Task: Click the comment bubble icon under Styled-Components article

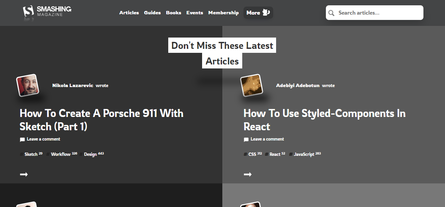Action: click(x=246, y=140)
